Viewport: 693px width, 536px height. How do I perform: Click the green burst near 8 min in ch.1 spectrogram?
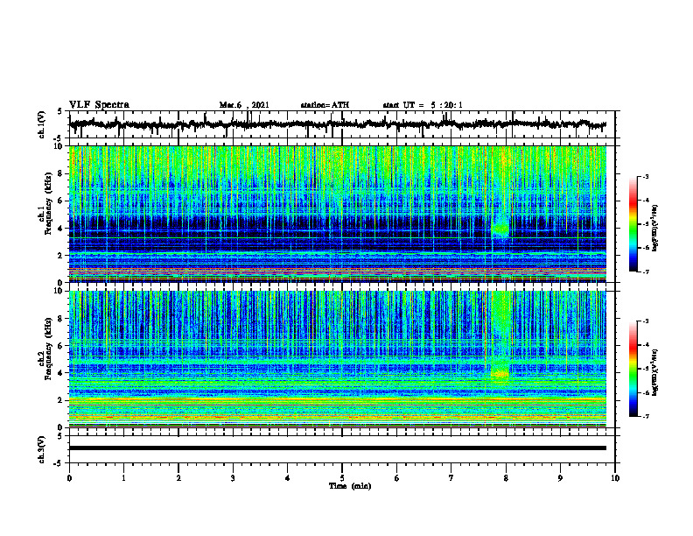500,229
